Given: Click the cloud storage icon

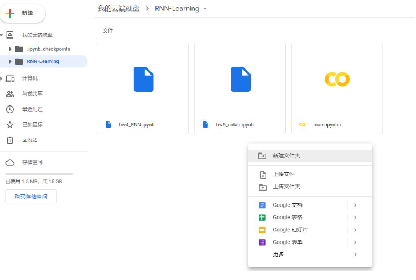Looking at the screenshot, I should tap(10, 162).
